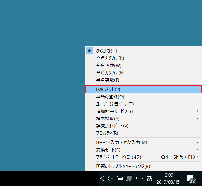Open Action Center with 22 notifications
202x186 pixels.
[191, 179]
